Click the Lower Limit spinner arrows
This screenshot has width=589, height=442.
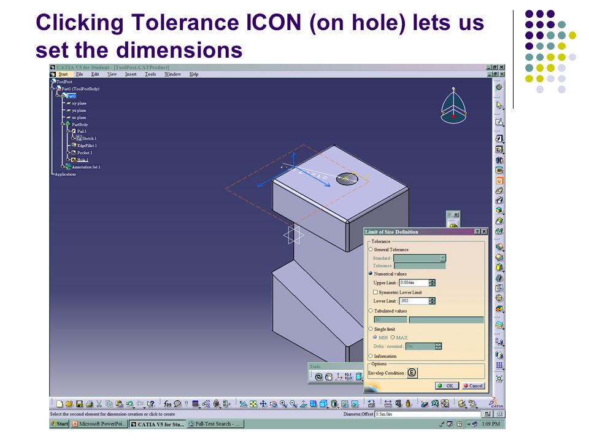tap(433, 301)
